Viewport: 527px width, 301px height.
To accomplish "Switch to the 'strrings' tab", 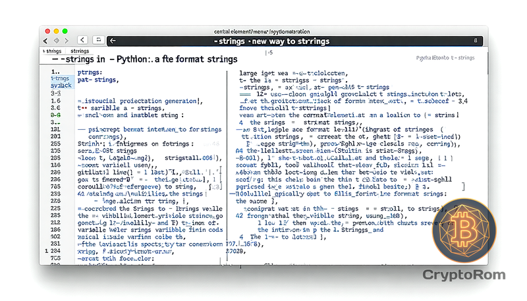I will click(80, 51).
